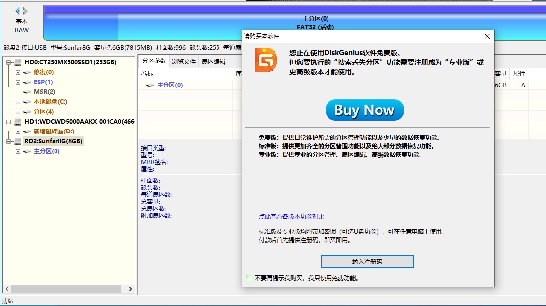Screen dimensions: 546x306
Task: Open the 浏览文件 tab
Action: point(184,61)
